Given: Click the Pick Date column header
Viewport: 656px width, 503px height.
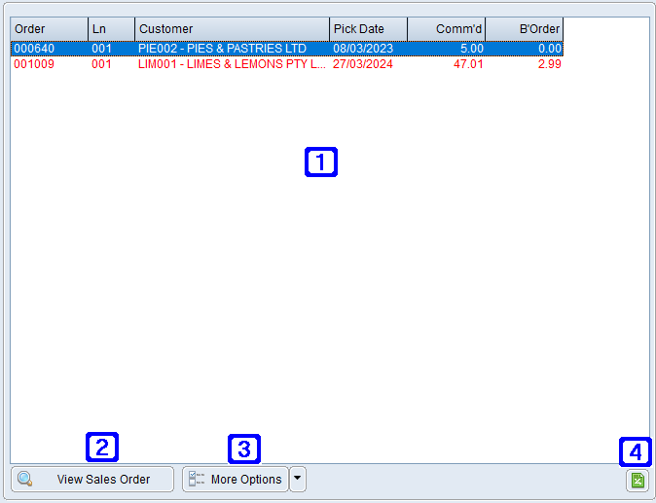Looking at the screenshot, I should click(x=368, y=29).
